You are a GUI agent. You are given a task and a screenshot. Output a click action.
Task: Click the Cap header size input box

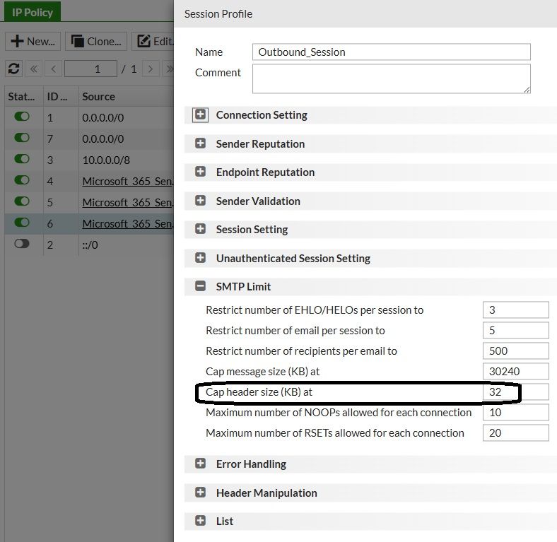point(515,391)
